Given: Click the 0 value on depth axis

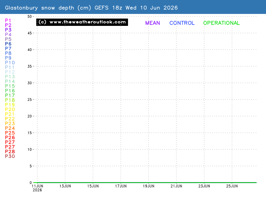Looking at the screenshot, I should (x=31, y=183).
